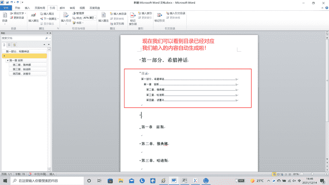The image size is (329, 185).
Task: Click 管理源 in citations group
Action: tap(78, 13)
